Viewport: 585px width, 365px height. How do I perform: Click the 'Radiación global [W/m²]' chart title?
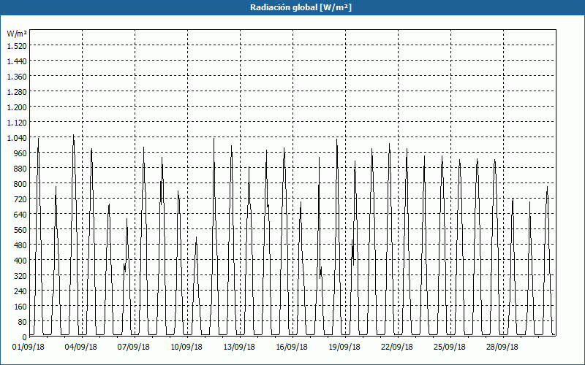pyautogui.click(x=301, y=7)
